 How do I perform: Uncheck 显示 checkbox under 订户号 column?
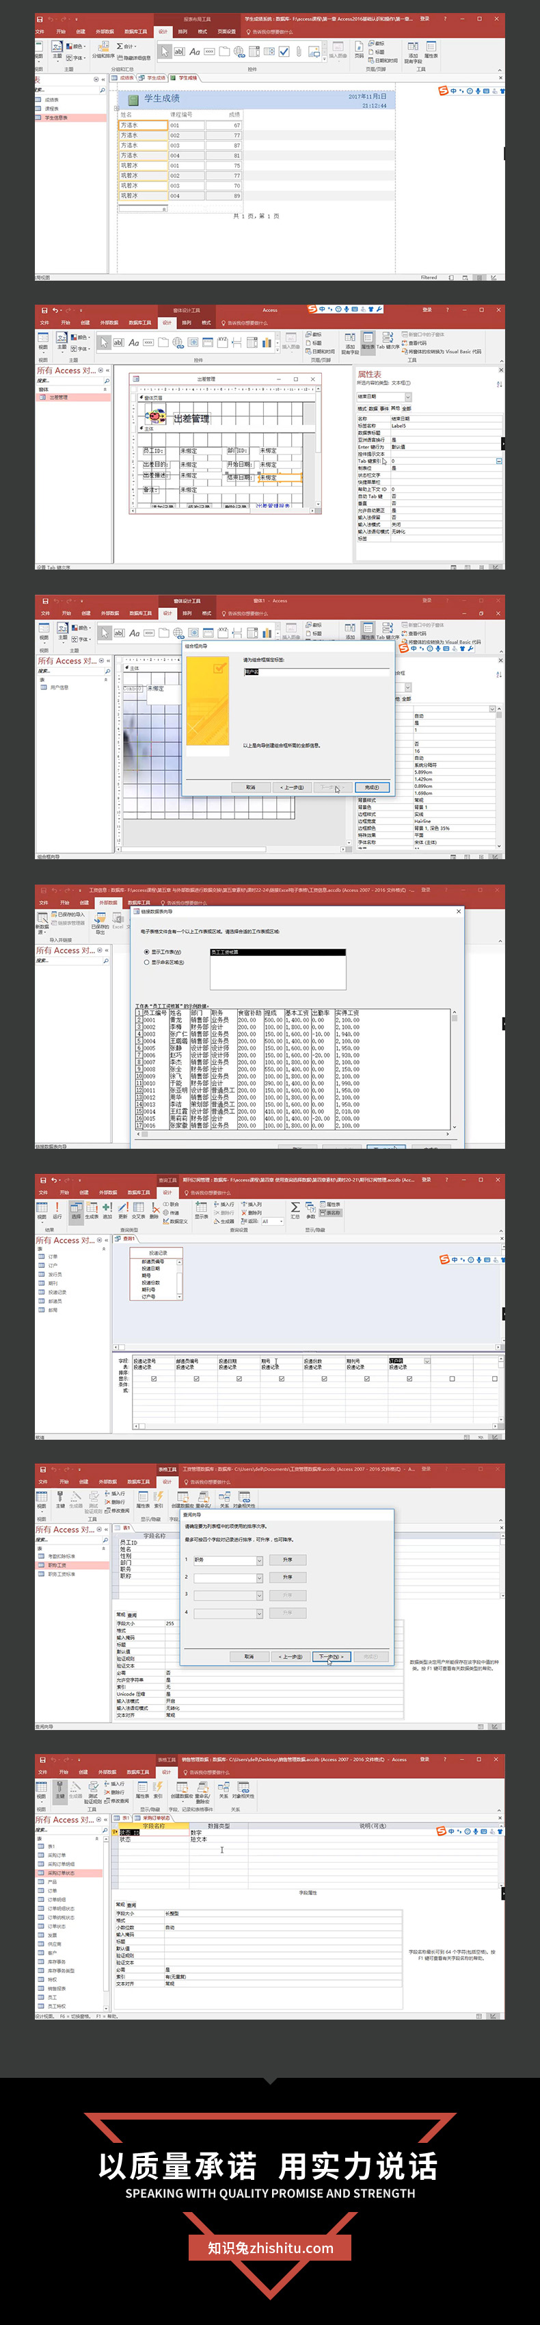click(x=409, y=1378)
